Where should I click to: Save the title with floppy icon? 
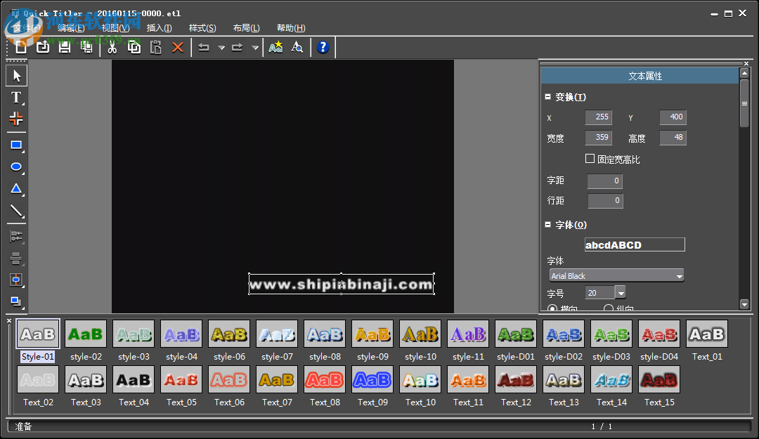(65, 48)
